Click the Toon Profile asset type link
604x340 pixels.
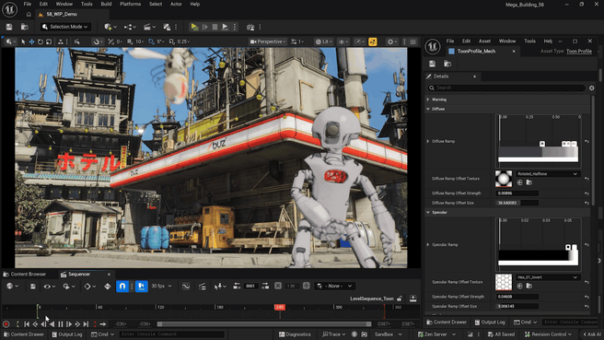[x=579, y=52]
